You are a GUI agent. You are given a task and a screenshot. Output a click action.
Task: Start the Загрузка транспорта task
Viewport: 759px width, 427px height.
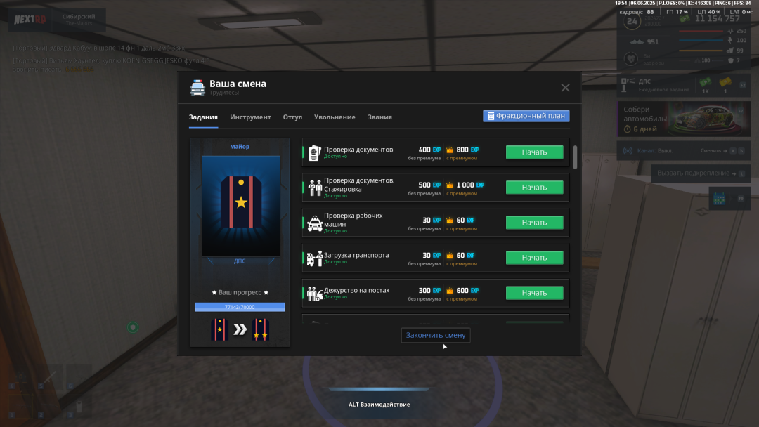click(x=534, y=258)
